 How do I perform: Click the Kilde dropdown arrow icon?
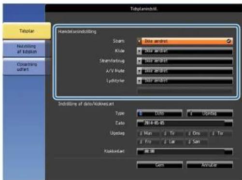[x=139, y=51]
